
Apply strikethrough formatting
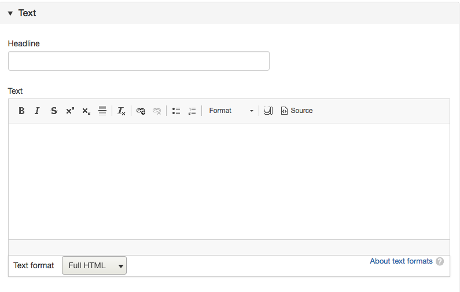[54, 111]
